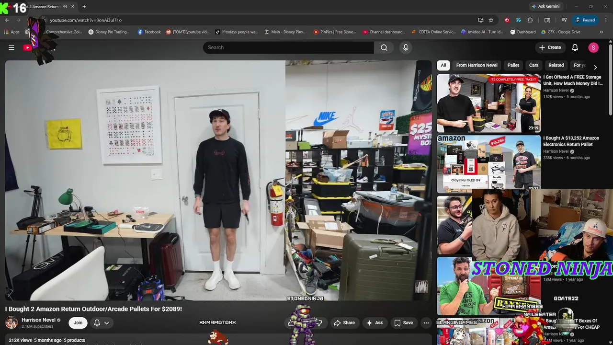Screen dimensions: 613x345
Task: Open the Dashboard bookmark
Action: pos(523,32)
